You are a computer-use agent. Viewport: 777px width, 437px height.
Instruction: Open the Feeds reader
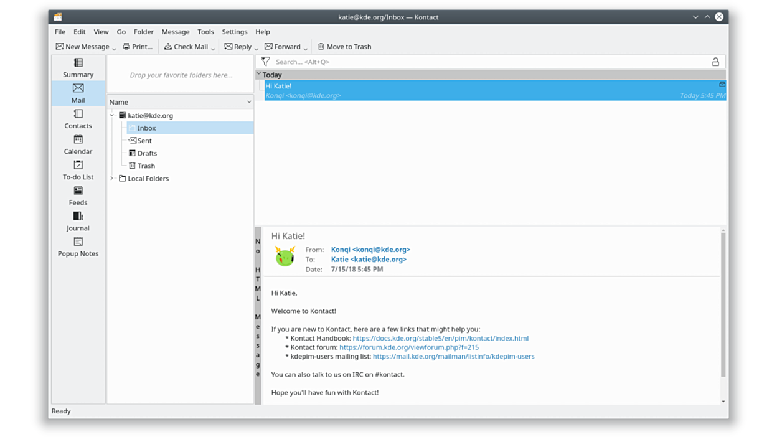point(78,195)
